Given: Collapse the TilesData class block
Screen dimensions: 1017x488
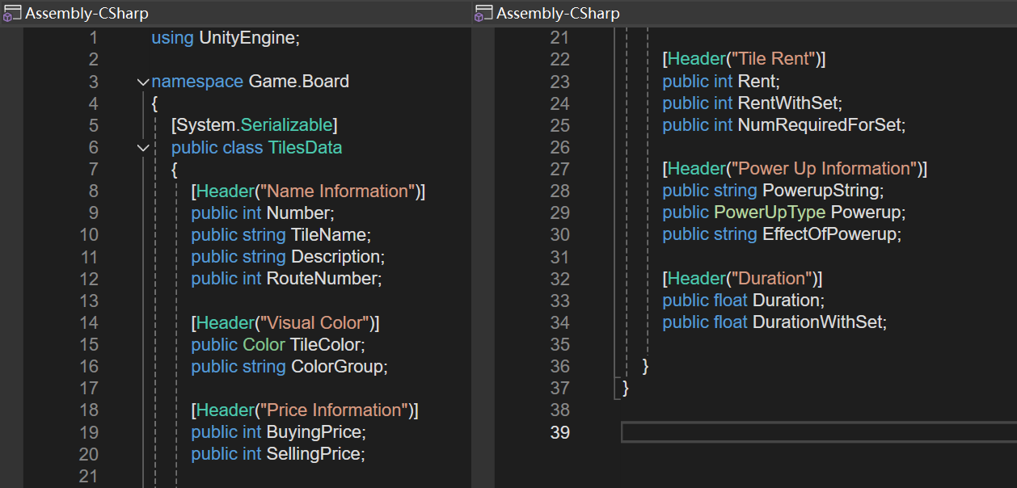Looking at the screenshot, I should click(143, 148).
